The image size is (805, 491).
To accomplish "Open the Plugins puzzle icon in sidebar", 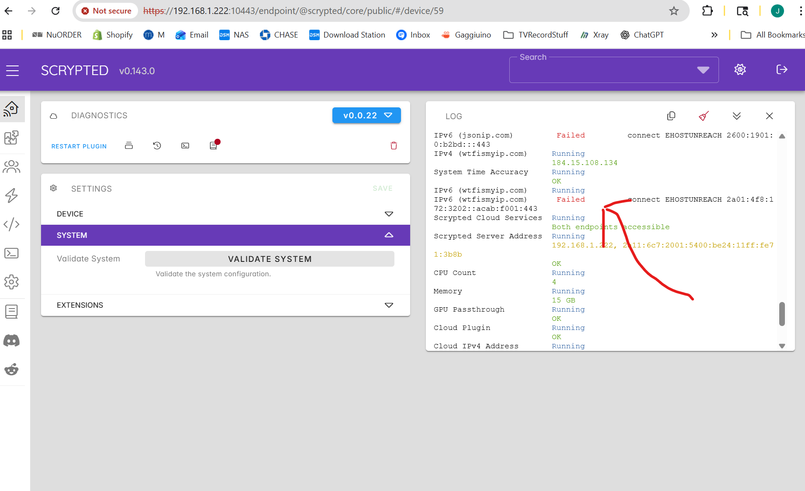I will click(11, 138).
